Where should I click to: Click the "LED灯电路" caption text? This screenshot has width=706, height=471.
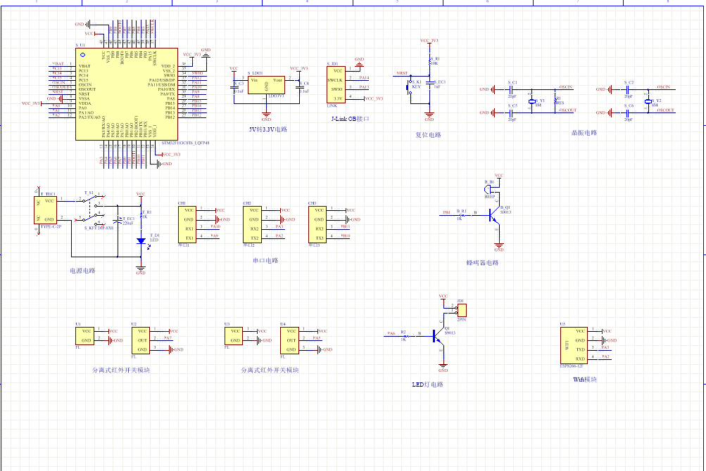[427, 385]
